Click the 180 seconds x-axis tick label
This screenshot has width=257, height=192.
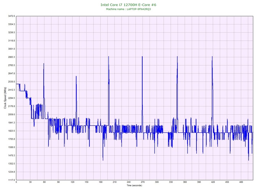[100, 182]
